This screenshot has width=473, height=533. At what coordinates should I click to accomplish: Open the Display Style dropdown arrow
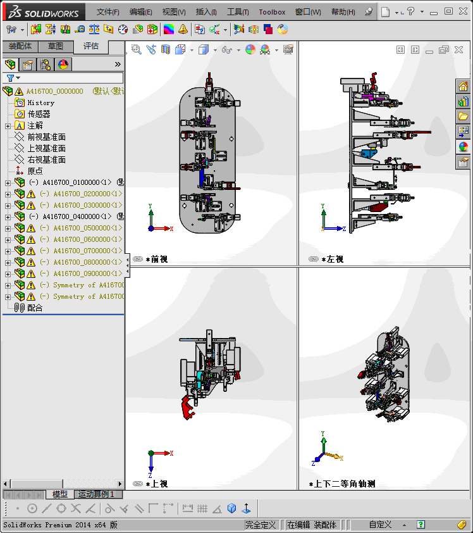click(x=215, y=50)
